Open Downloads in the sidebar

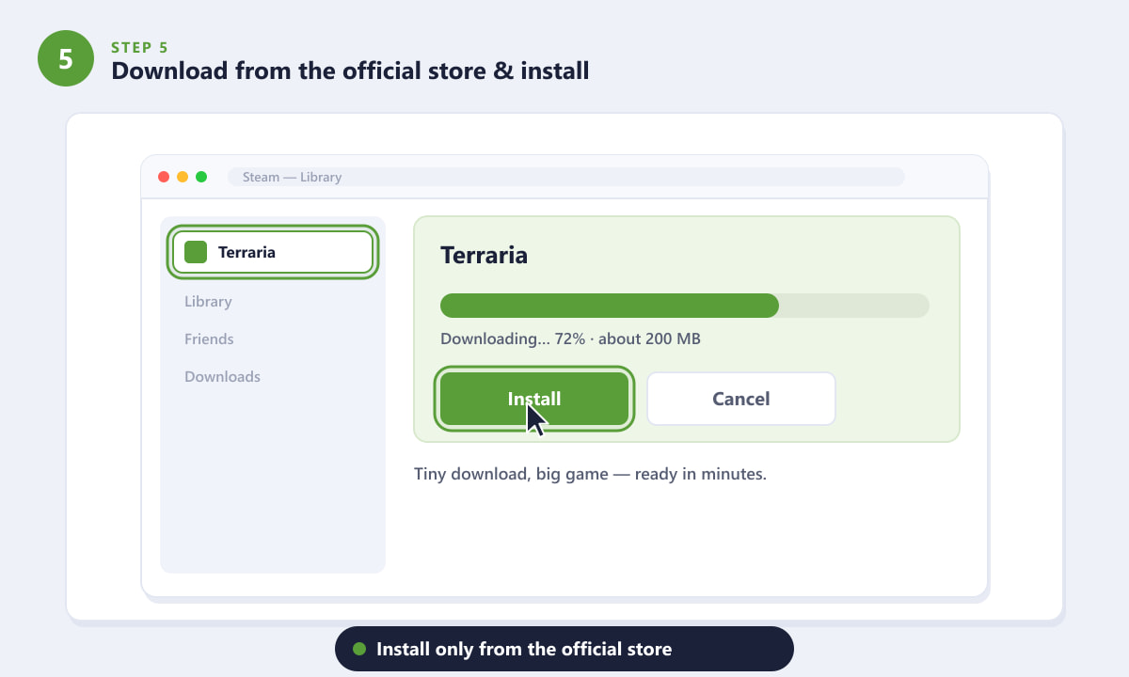click(222, 377)
